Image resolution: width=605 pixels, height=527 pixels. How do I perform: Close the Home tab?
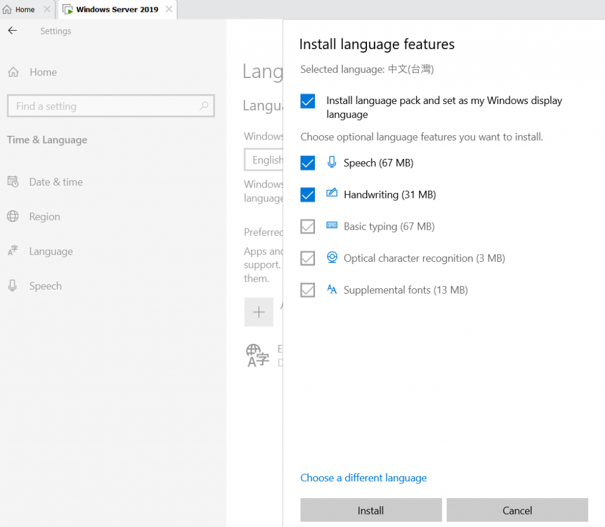pos(47,9)
